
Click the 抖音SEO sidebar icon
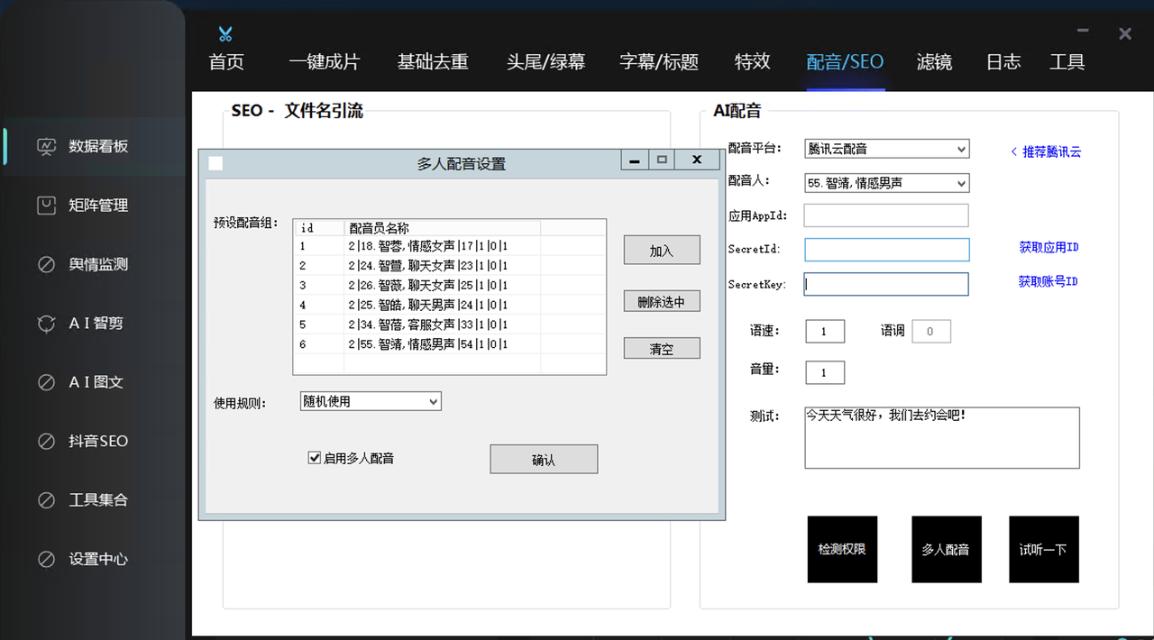(47, 442)
